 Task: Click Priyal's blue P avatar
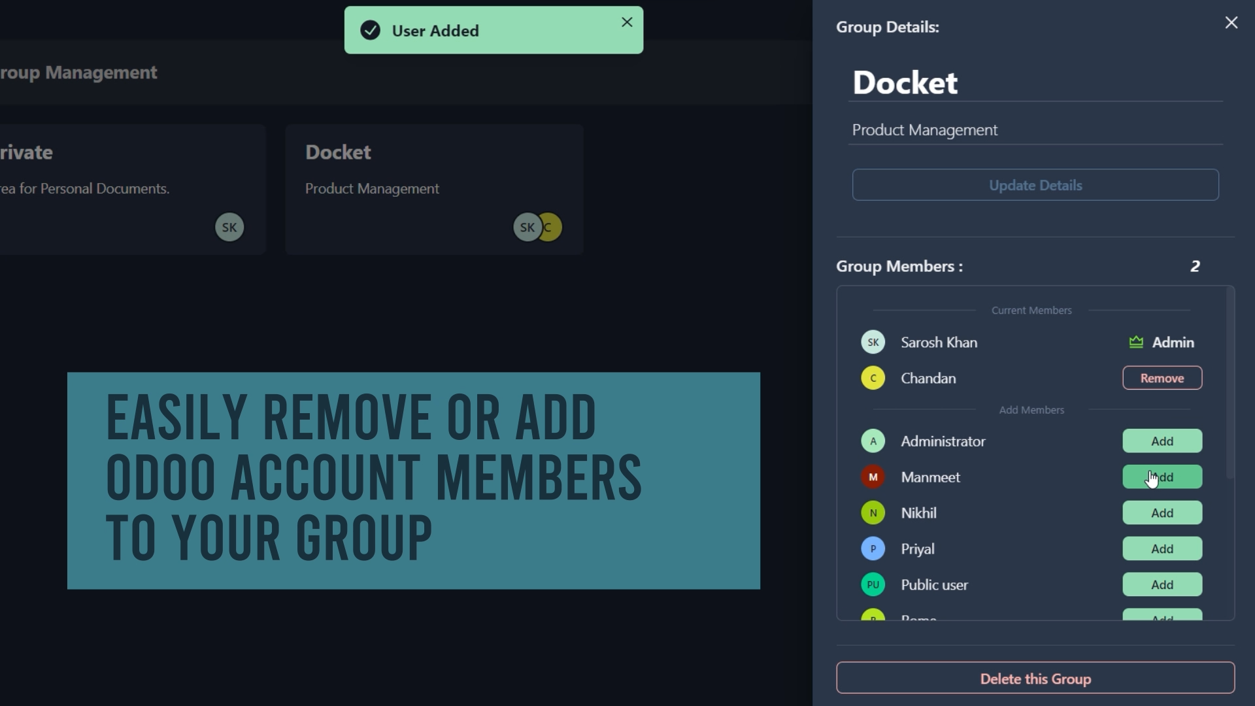[873, 549]
